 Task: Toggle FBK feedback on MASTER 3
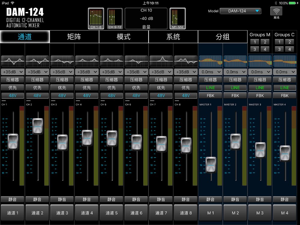tap(260, 95)
